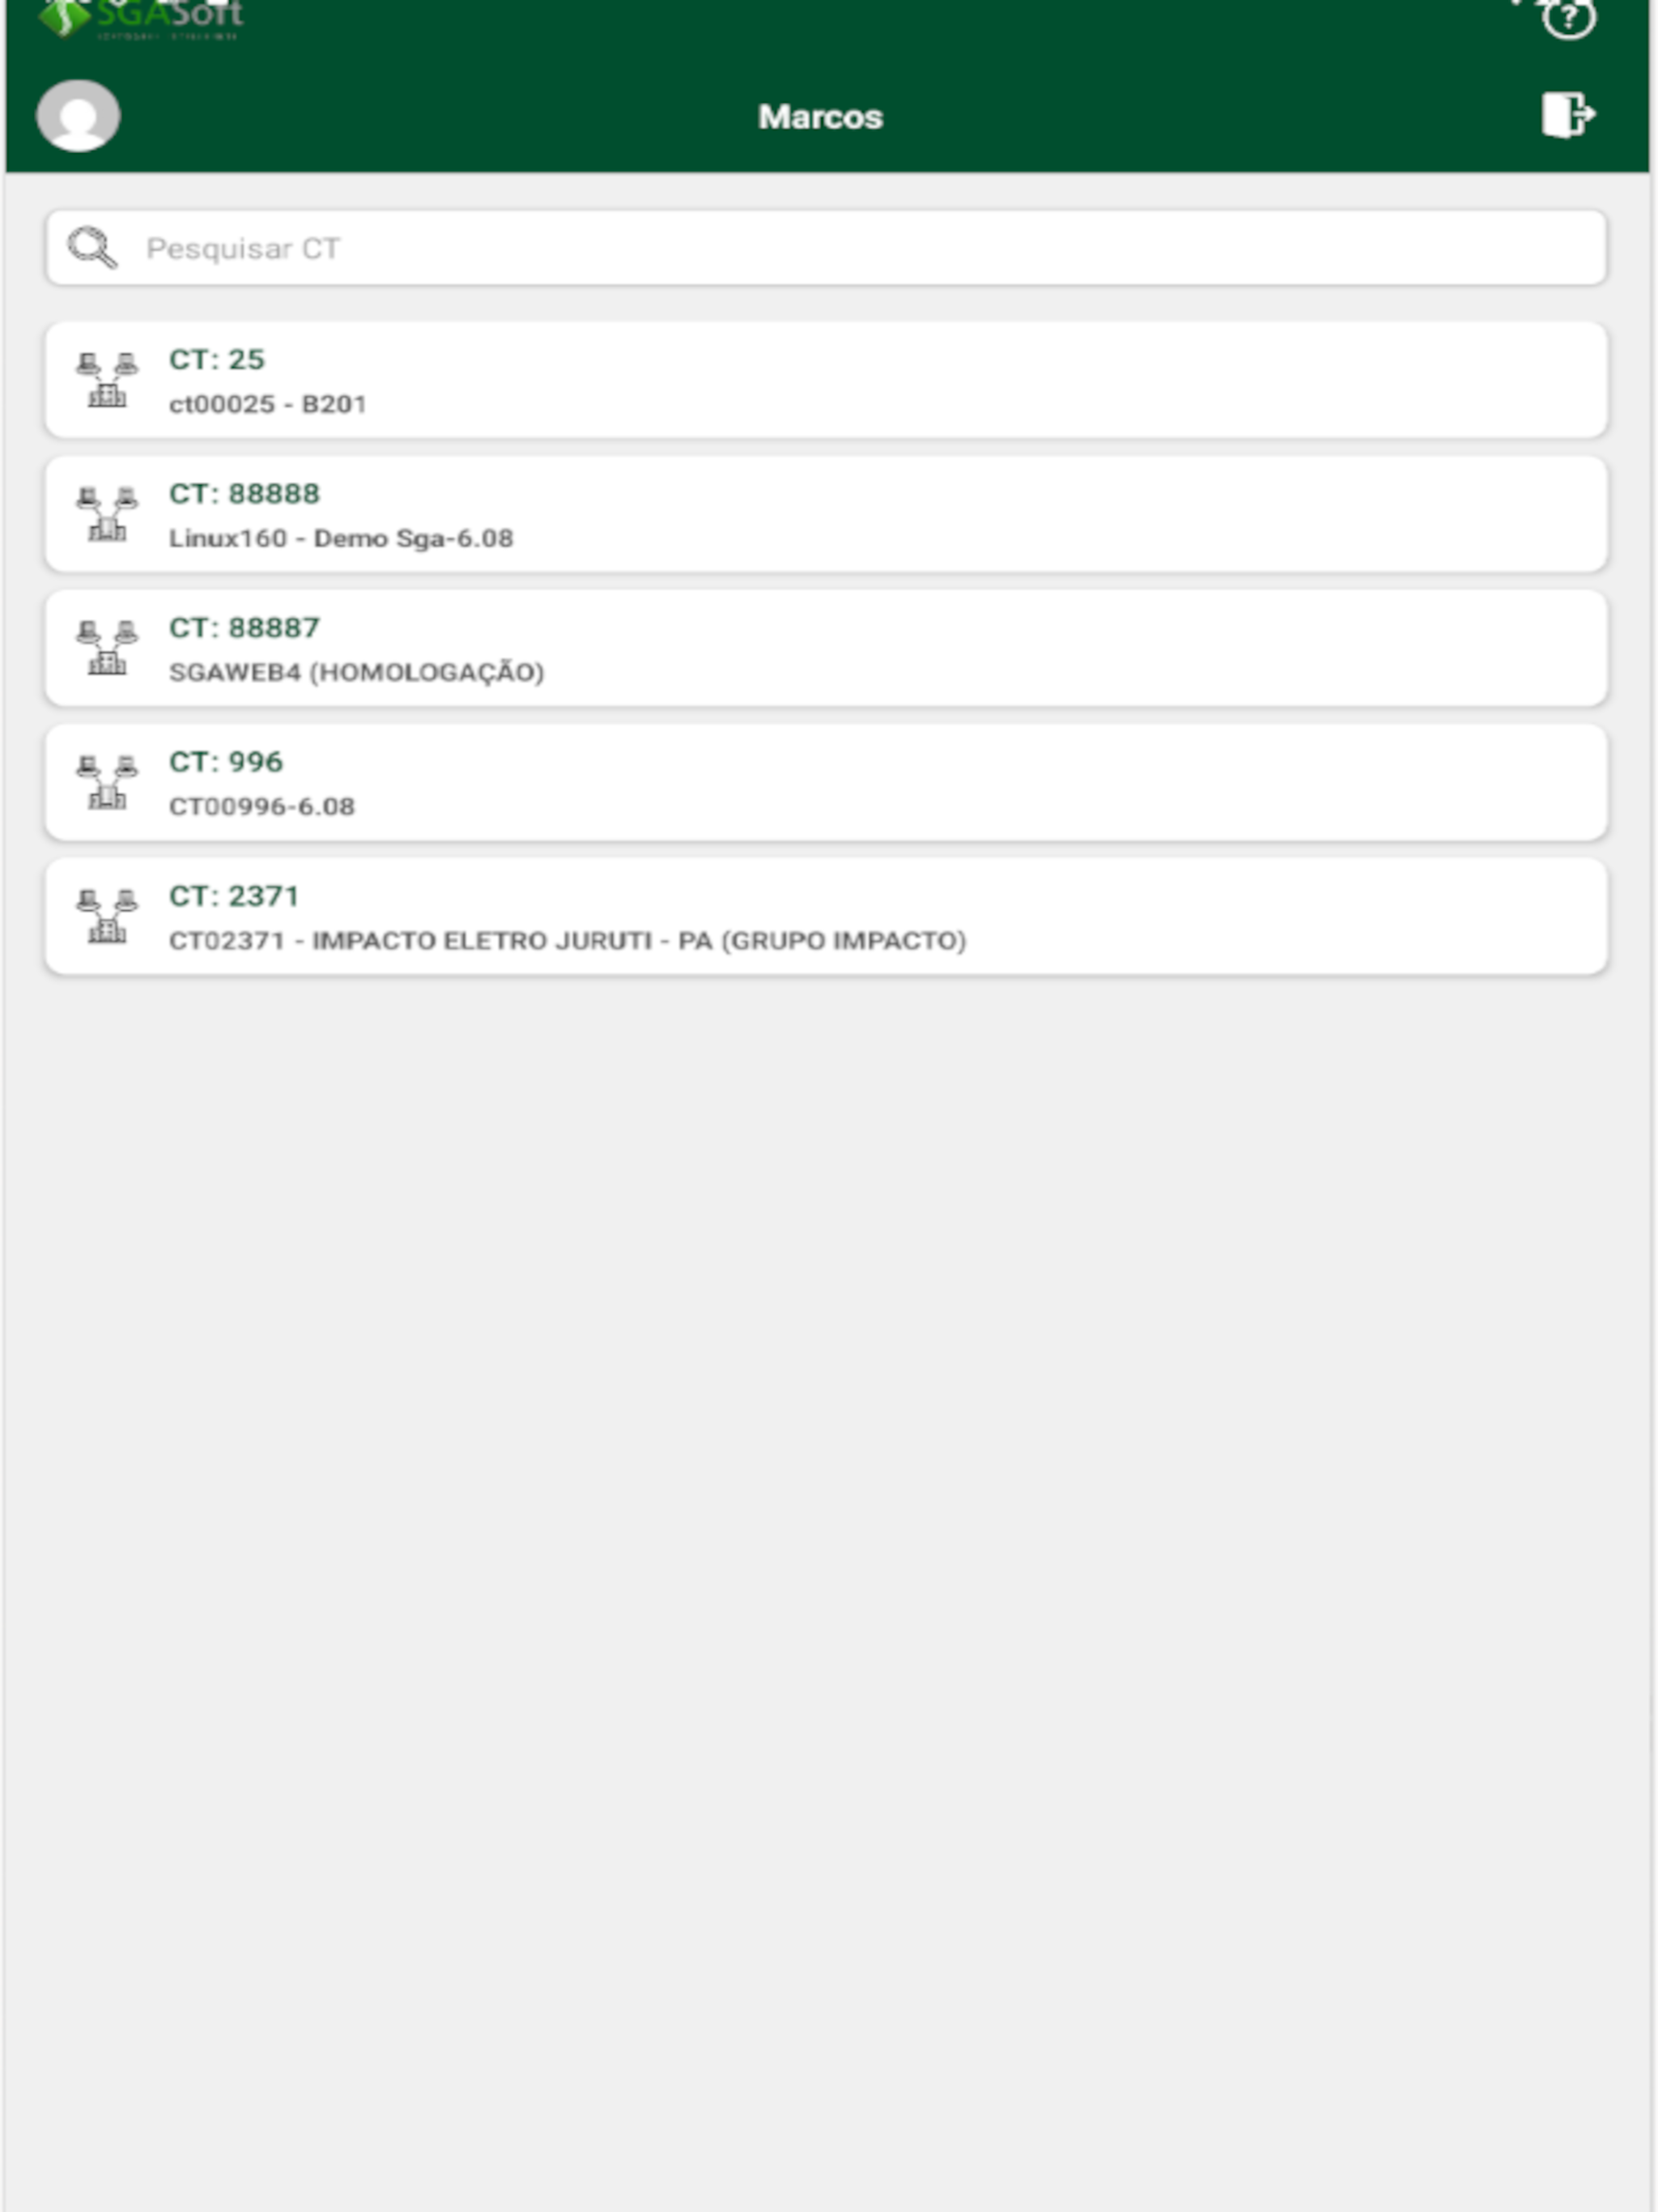Viewport: 1658px width, 2212px height.
Task: Click the SGASoft logo
Action: (x=140, y=18)
